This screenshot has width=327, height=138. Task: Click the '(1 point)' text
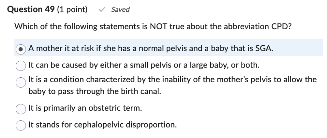[x=72, y=10]
